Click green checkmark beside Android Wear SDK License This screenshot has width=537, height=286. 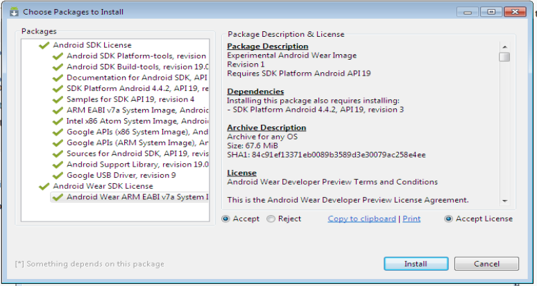pyautogui.click(x=44, y=186)
